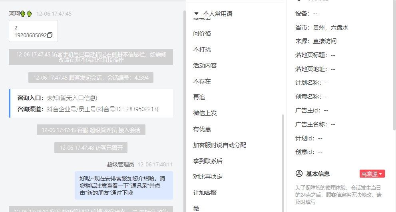Screen dimensions: 396x212
Task: Select the 微 quick phrase
Action: coord(196,208)
